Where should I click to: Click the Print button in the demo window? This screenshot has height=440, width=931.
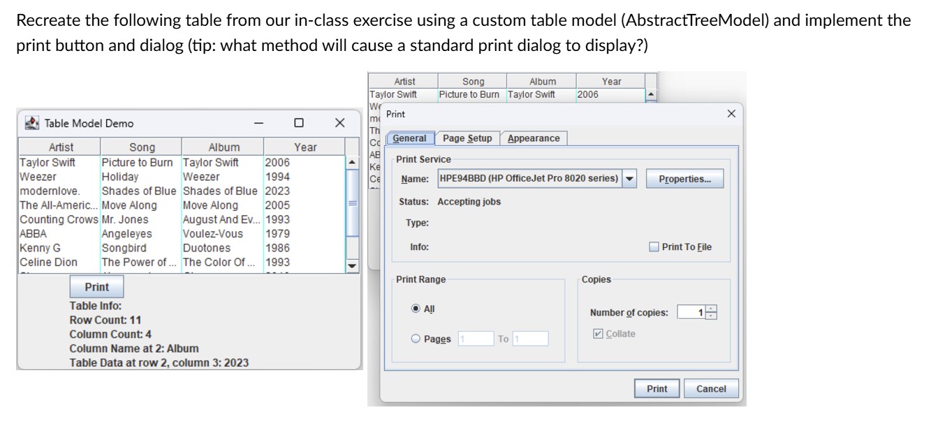[96, 286]
